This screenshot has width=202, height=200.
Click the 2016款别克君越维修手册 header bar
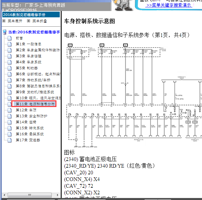click(x=31, y=15)
